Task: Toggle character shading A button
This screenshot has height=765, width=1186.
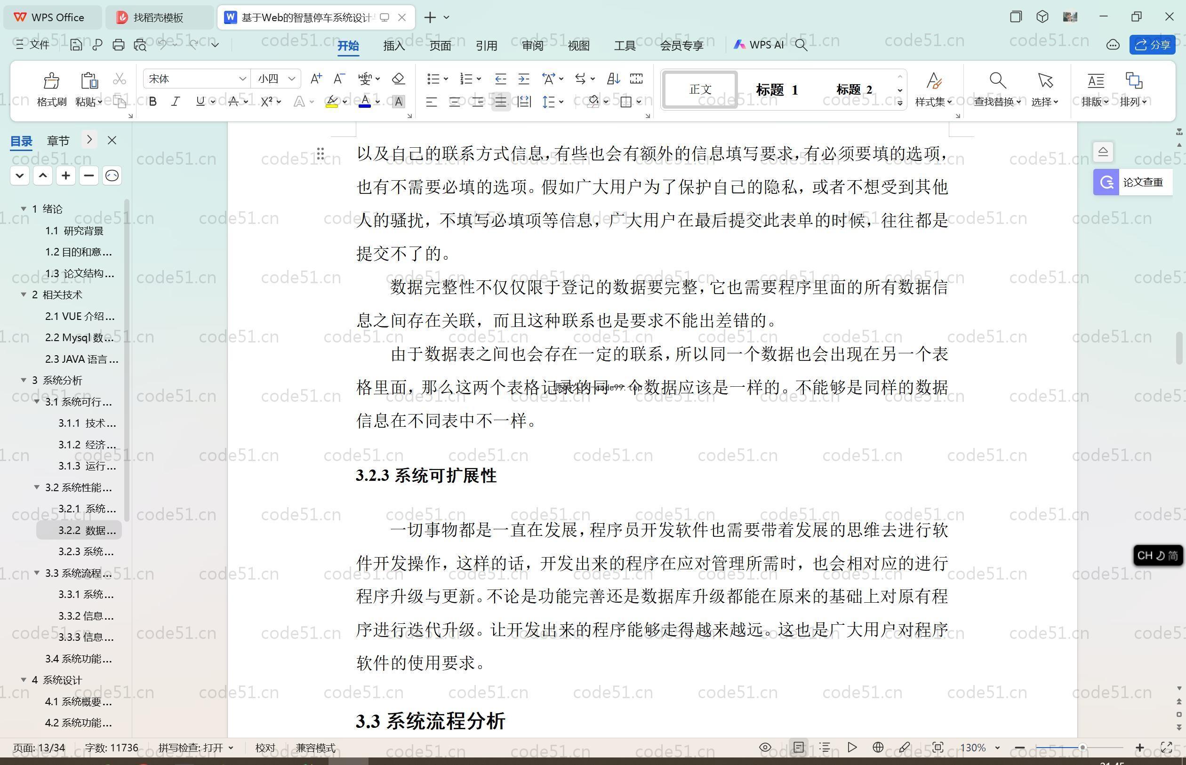Action: pos(399,101)
